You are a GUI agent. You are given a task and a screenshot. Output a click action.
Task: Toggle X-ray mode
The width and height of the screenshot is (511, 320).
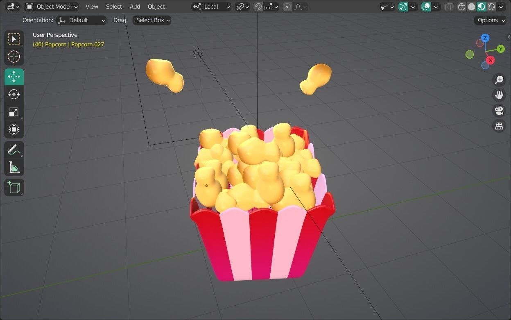click(x=449, y=7)
